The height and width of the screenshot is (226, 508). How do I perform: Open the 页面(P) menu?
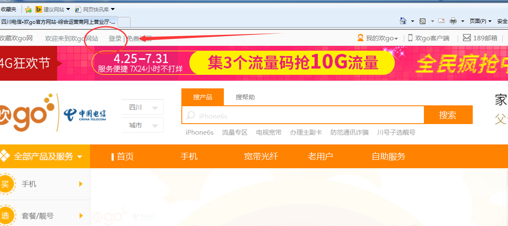pyautogui.click(x=480, y=21)
